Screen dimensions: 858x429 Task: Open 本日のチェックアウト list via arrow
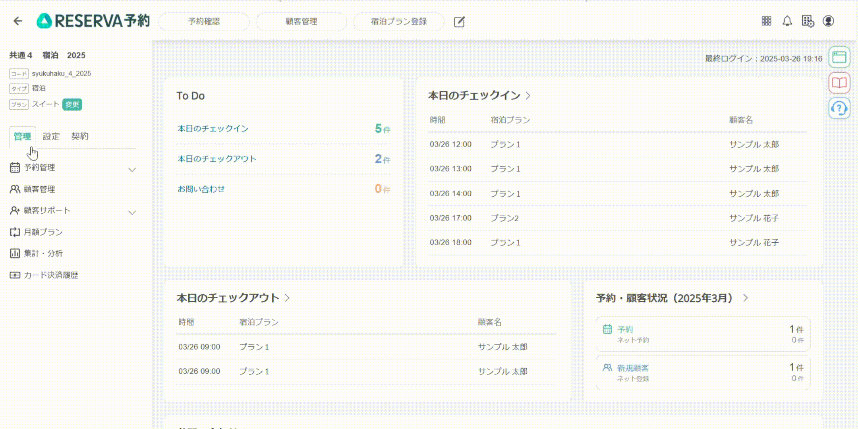coord(287,298)
